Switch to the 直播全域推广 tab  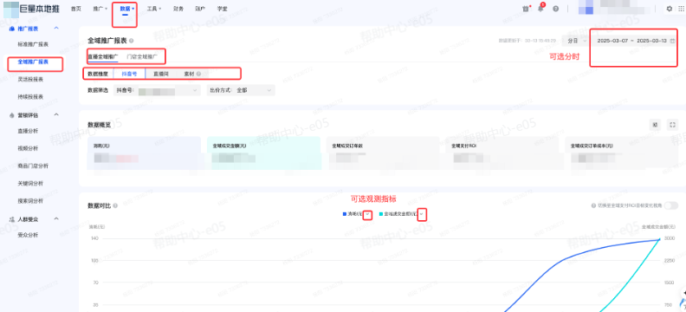coord(103,57)
